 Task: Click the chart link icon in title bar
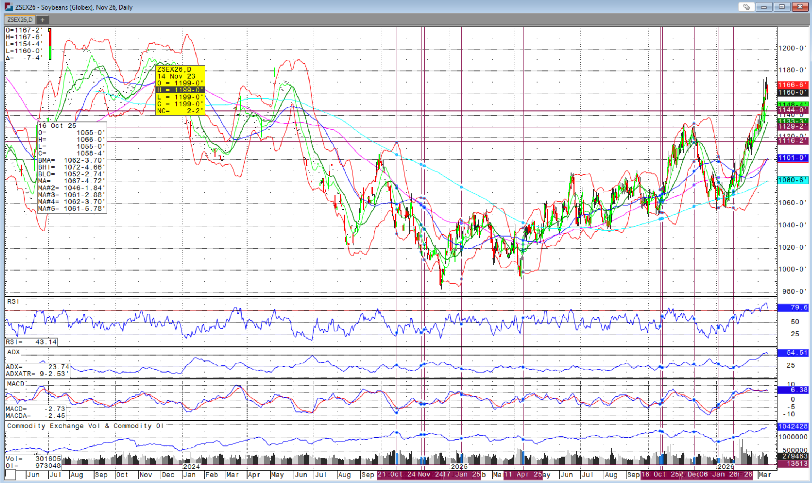(746, 7)
